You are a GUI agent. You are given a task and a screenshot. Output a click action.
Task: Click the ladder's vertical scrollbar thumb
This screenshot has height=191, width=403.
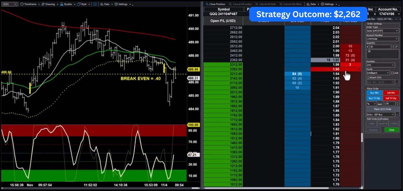(x=362, y=138)
